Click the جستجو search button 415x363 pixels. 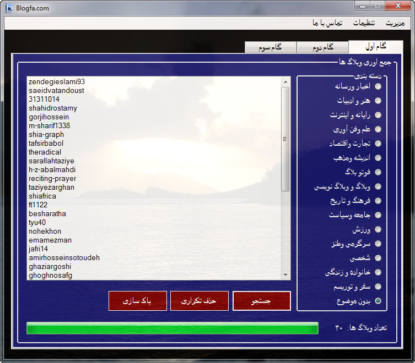pyautogui.click(x=261, y=301)
